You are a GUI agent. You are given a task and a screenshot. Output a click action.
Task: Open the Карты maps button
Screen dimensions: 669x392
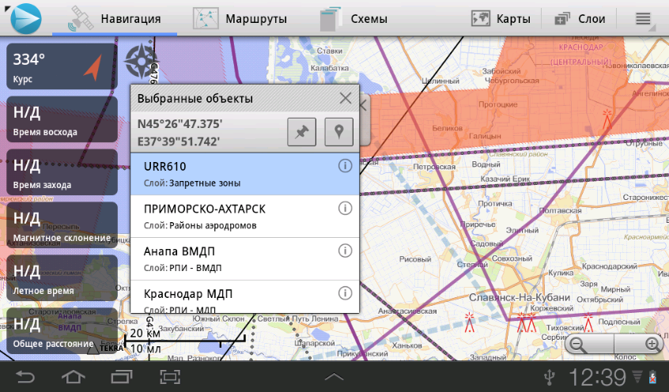coord(501,18)
